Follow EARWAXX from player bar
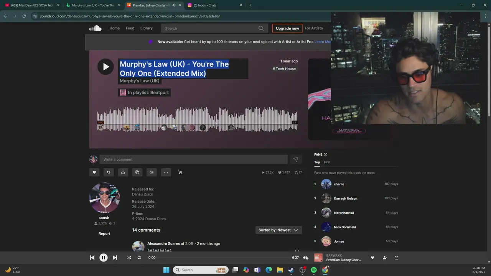491x276 pixels. 385,258
